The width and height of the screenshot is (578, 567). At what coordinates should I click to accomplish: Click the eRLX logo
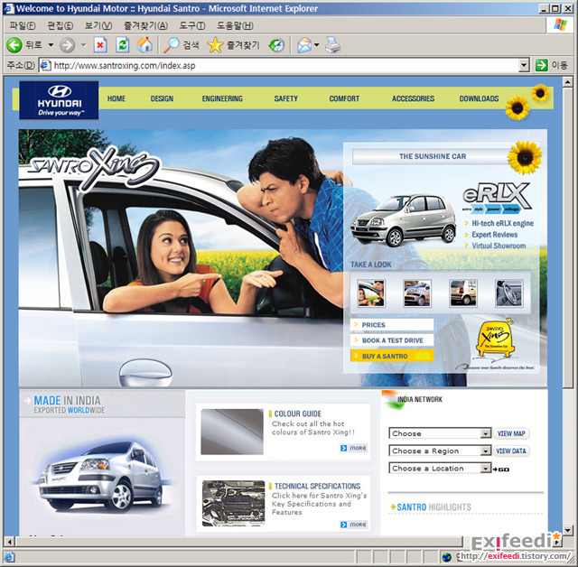(x=496, y=198)
